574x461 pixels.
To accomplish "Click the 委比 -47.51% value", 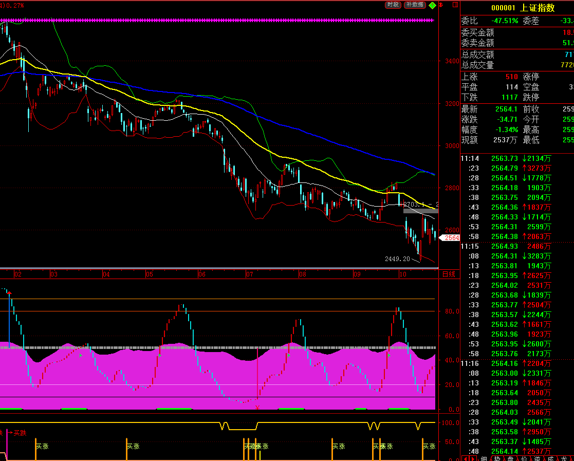I will (x=505, y=21).
